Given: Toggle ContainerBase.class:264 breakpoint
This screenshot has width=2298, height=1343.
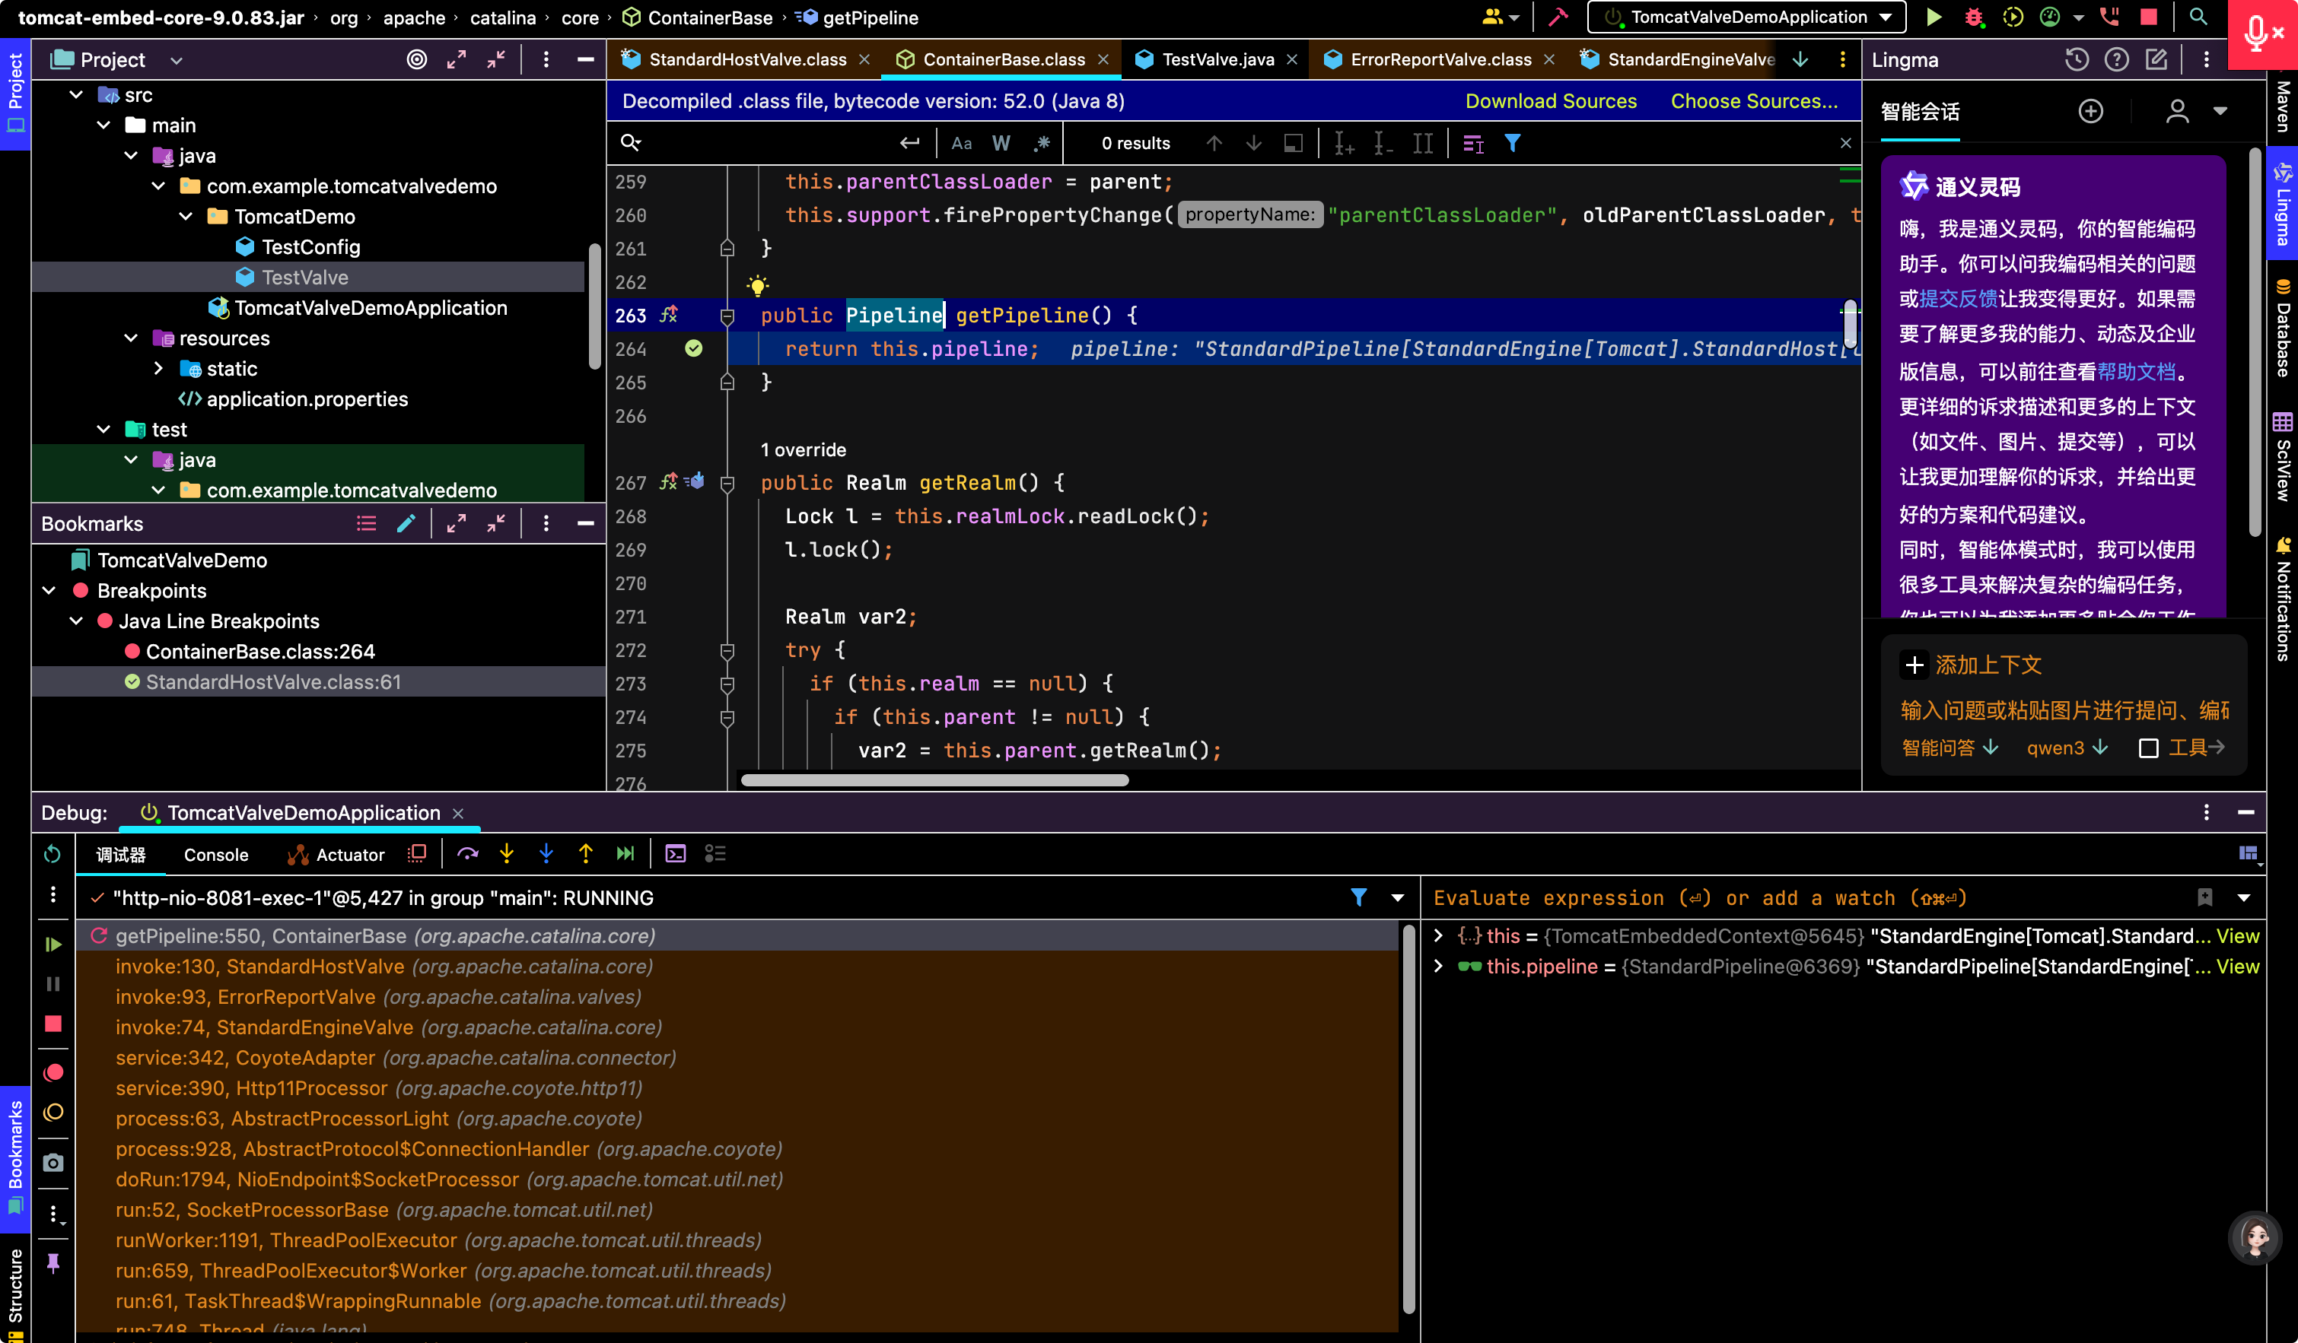Looking at the screenshot, I should (132, 652).
